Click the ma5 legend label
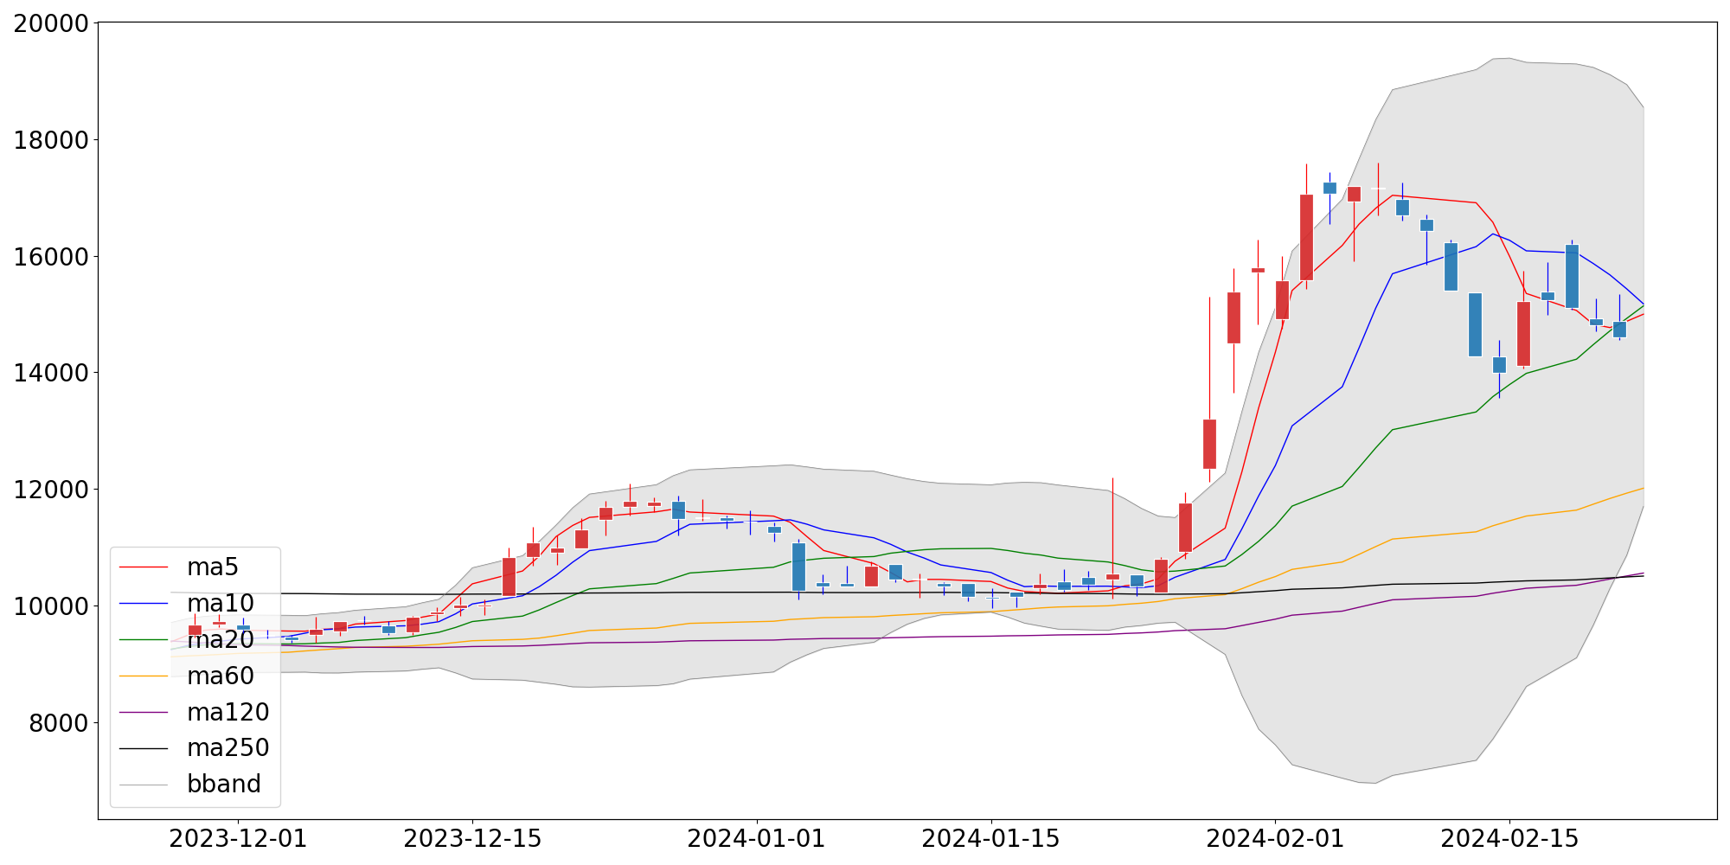Viewport: 1730px width, 865px height. [212, 567]
